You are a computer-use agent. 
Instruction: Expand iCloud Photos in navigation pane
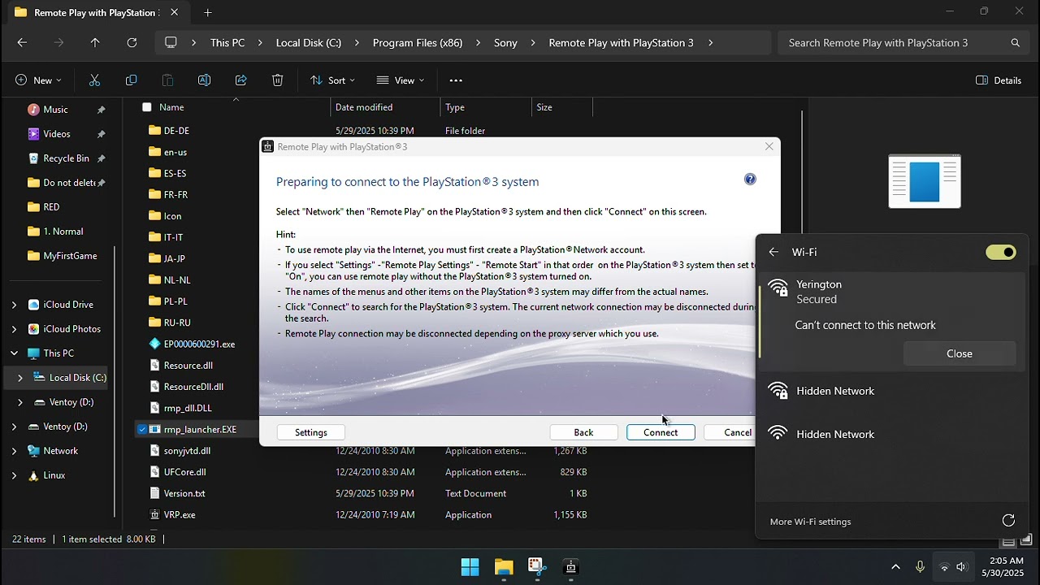[14, 329]
